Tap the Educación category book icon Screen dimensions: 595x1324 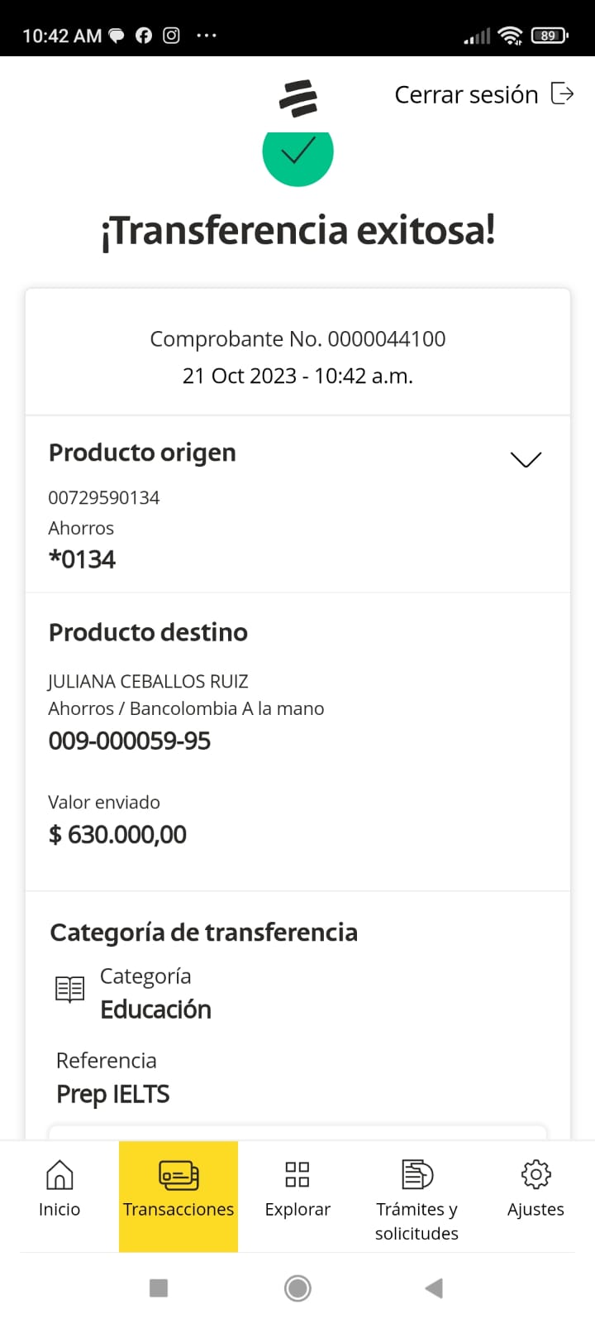click(x=69, y=989)
